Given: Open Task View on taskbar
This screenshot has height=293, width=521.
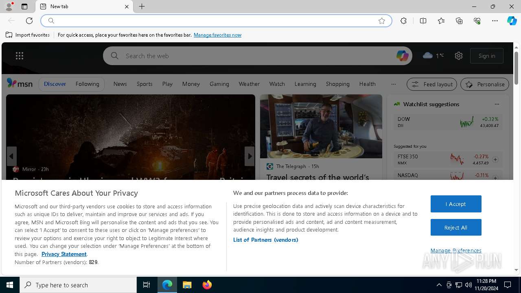Looking at the screenshot, I should tap(147, 285).
